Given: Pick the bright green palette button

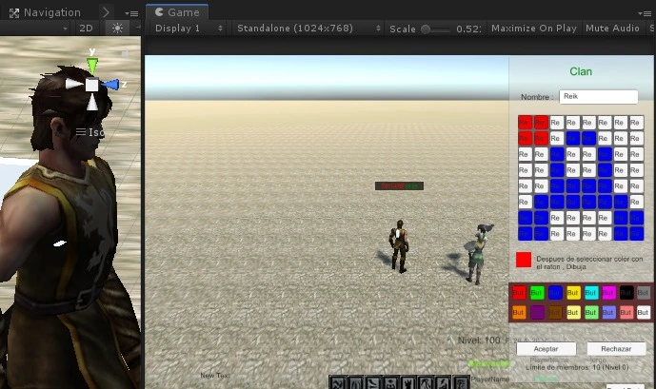Looking at the screenshot, I should tap(536, 293).
